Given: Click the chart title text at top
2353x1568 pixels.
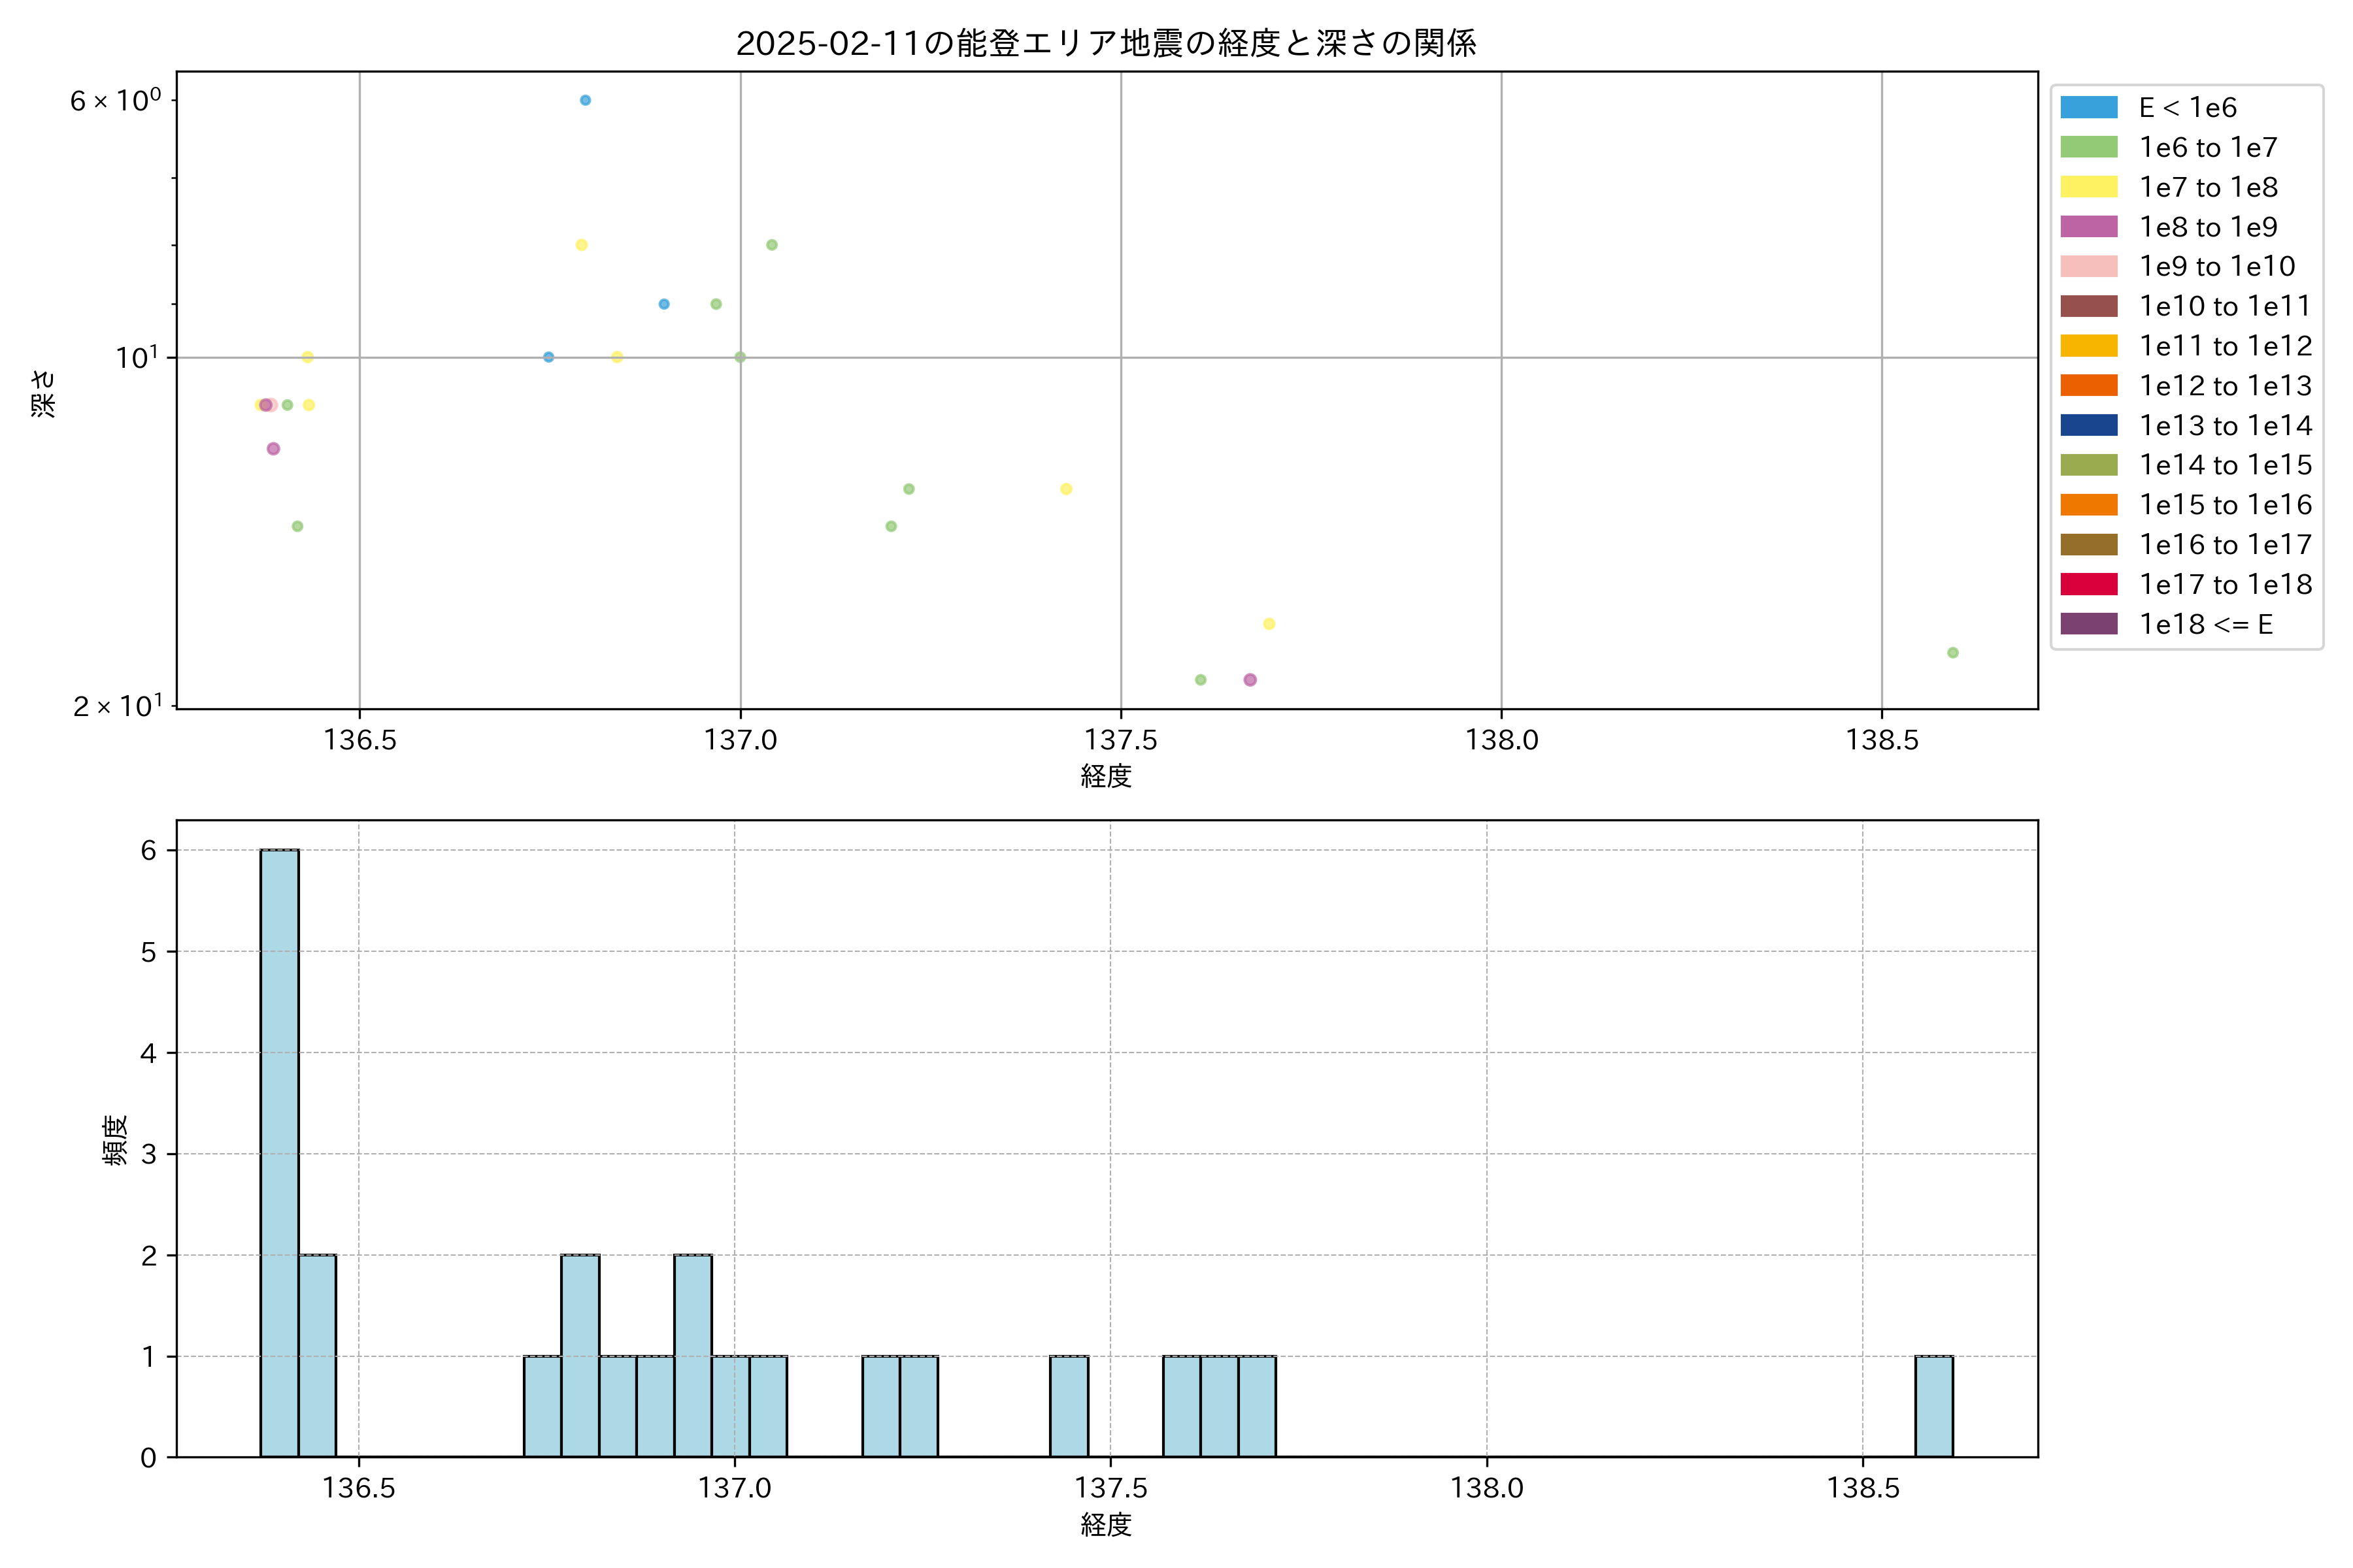Looking at the screenshot, I should click(1105, 43).
